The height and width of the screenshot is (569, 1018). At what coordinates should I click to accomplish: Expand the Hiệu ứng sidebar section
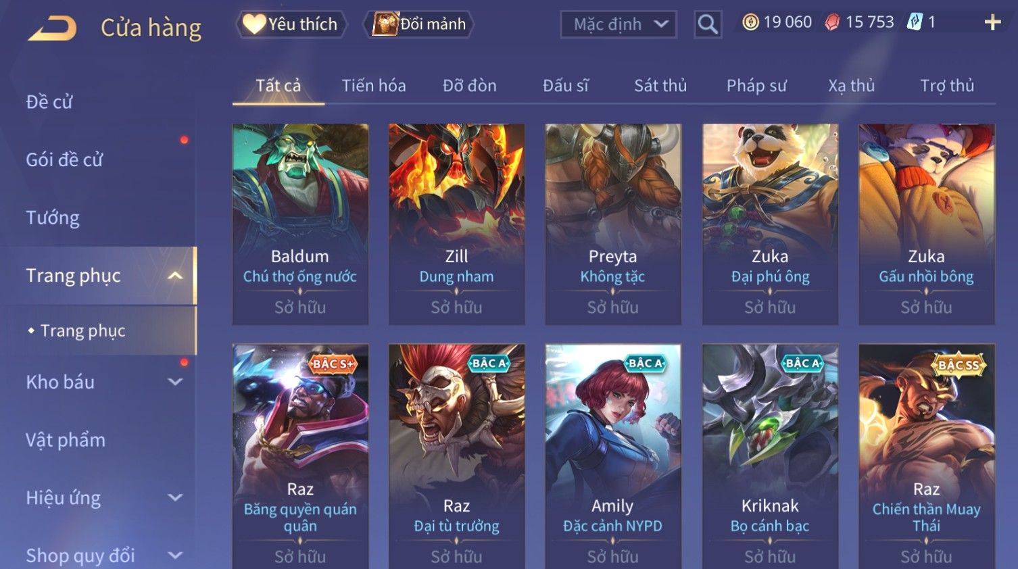pos(175,497)
